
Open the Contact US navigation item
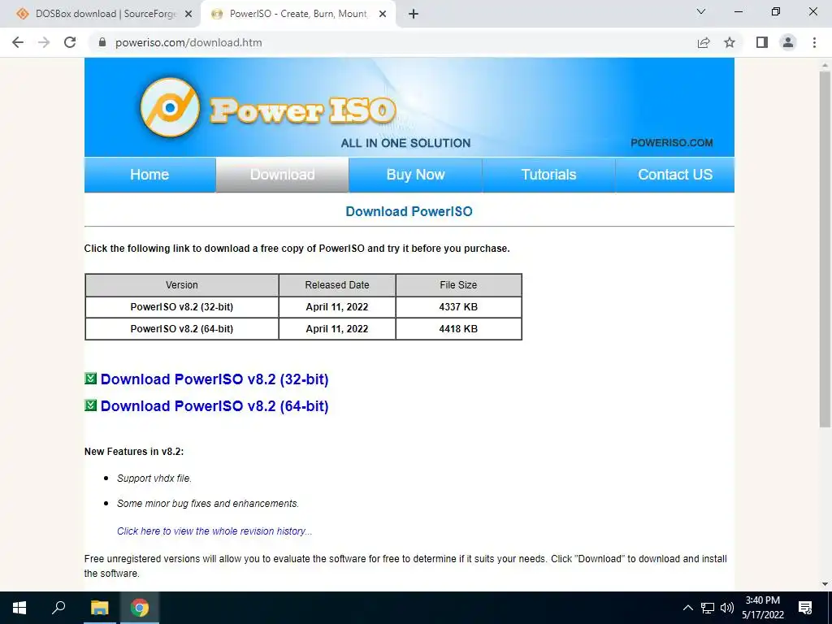675,175
